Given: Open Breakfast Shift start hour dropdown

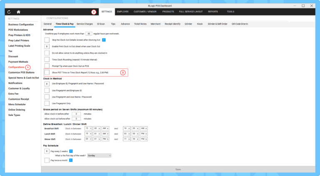Looking at the screenshot, I should 88,128.
